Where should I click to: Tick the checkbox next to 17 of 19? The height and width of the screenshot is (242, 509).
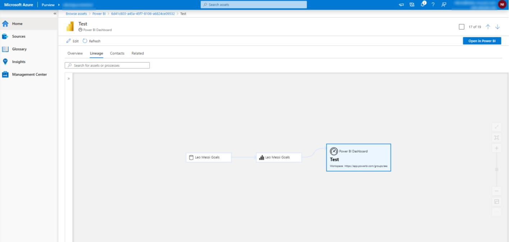[x=462, y=27]
